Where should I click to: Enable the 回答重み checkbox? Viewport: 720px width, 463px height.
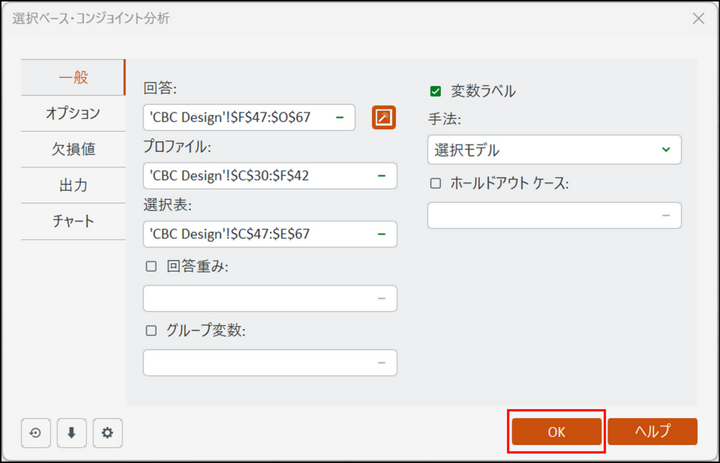point(151,266)
